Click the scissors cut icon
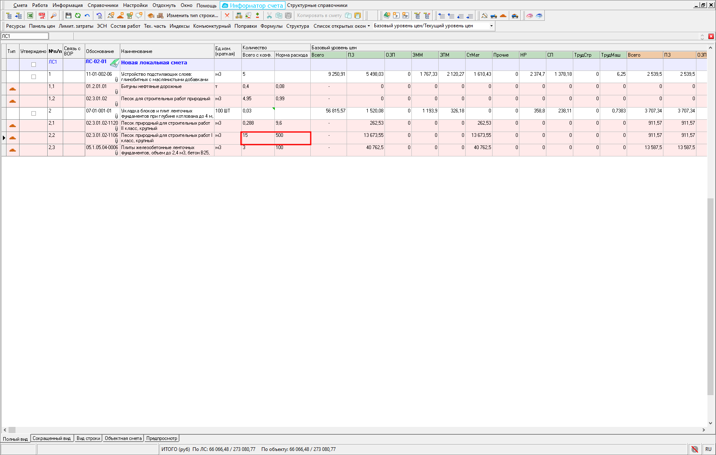The width and height of the screenshot is (716, 455). [269, 15]
